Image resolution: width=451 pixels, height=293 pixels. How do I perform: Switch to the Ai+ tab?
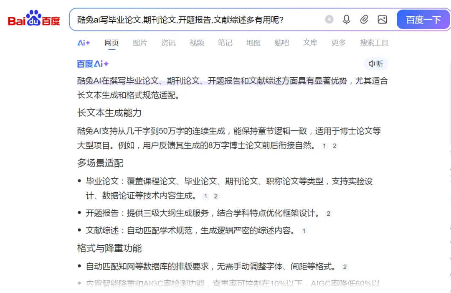pos(84,43)
